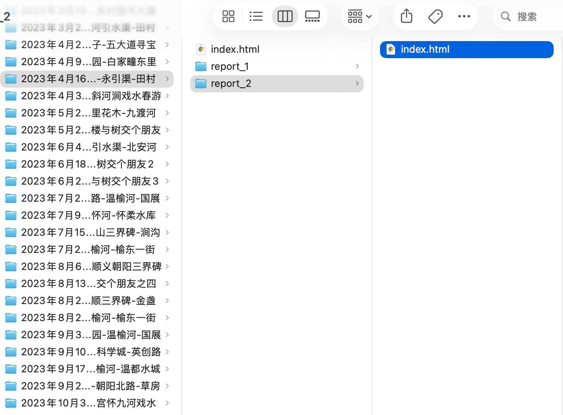
Task: Switch to icon grid view
Action: [228, 16]
